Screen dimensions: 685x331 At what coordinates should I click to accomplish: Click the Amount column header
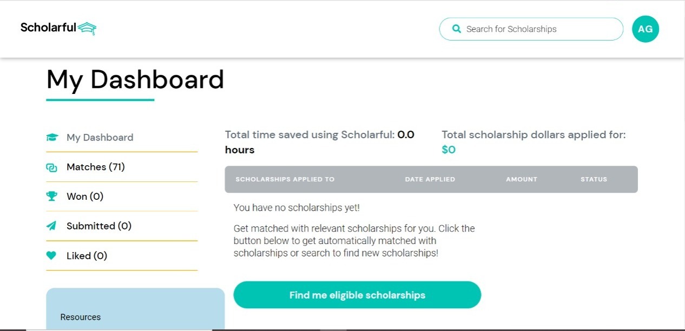pos(522,179)
